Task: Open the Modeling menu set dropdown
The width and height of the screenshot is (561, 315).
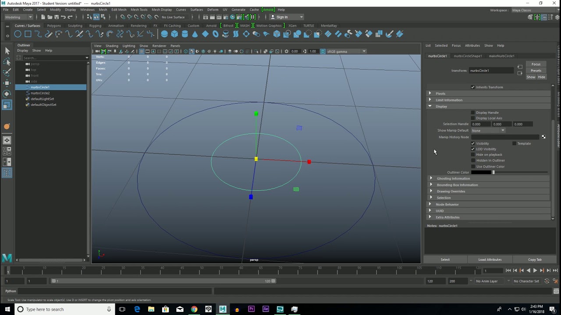Action: 18,17
